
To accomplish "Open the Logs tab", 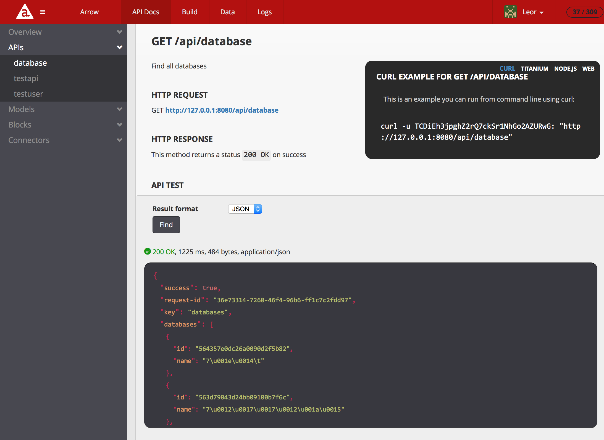I will click(264, 12).
